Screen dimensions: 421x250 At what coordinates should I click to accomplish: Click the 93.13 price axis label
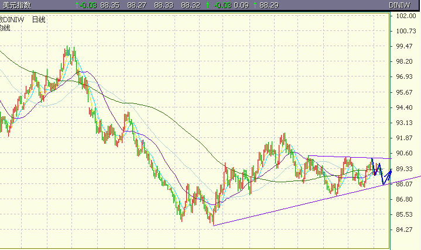405,123
